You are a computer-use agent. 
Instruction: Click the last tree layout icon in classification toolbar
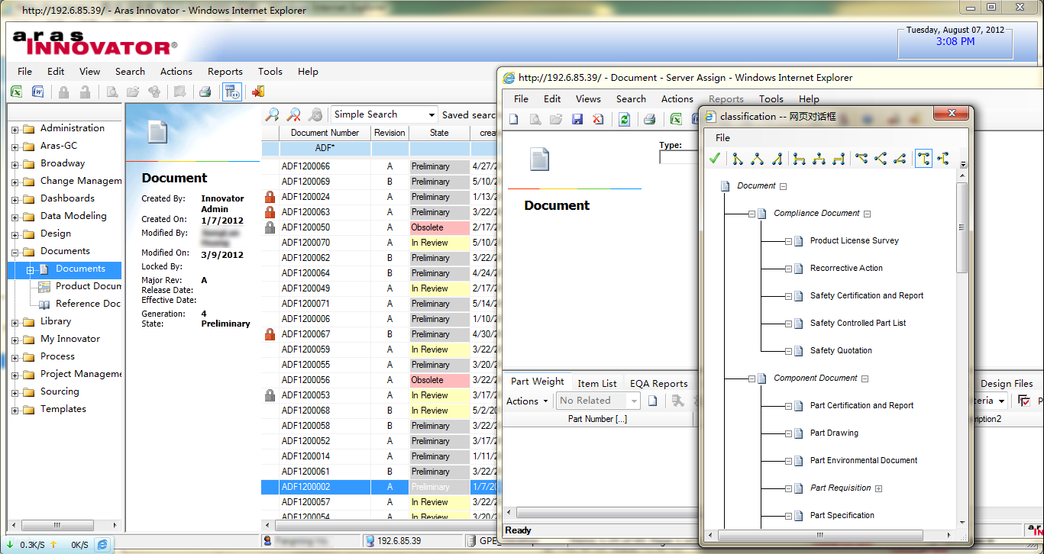(x=943, y=159)
